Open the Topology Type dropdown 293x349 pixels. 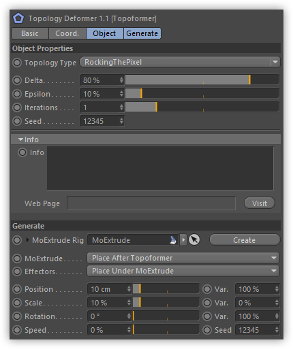pyautogui.click(x=180, y=62)
